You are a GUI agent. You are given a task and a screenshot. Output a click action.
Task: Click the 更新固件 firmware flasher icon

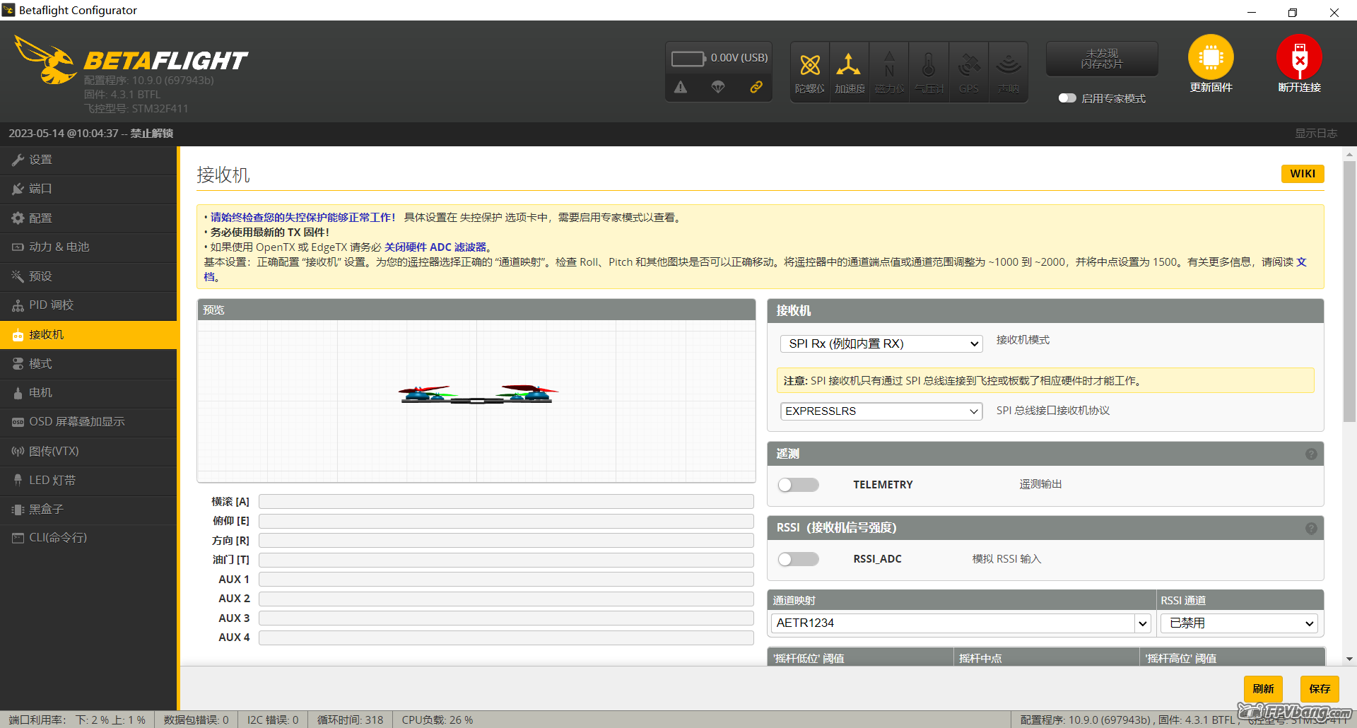pos(1211,57)
